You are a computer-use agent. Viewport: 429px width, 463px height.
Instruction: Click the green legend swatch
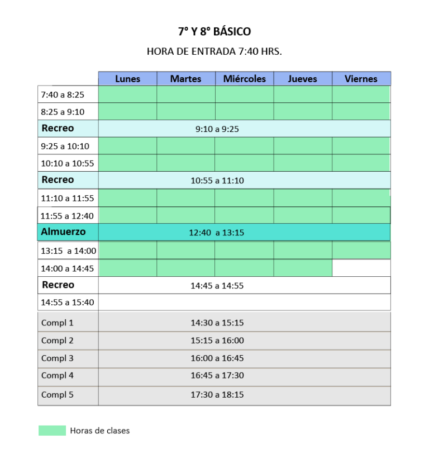tap(52, 431)
